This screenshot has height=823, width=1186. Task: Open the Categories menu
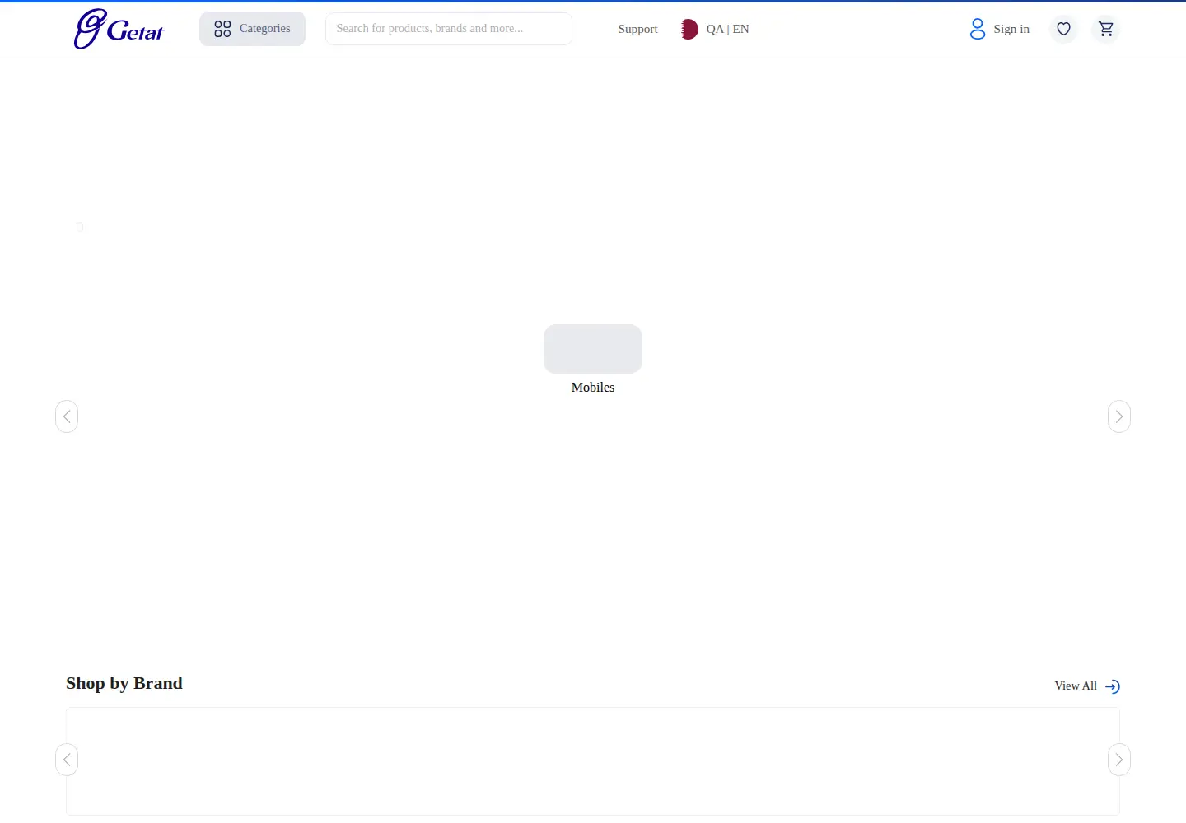(252, 29)
